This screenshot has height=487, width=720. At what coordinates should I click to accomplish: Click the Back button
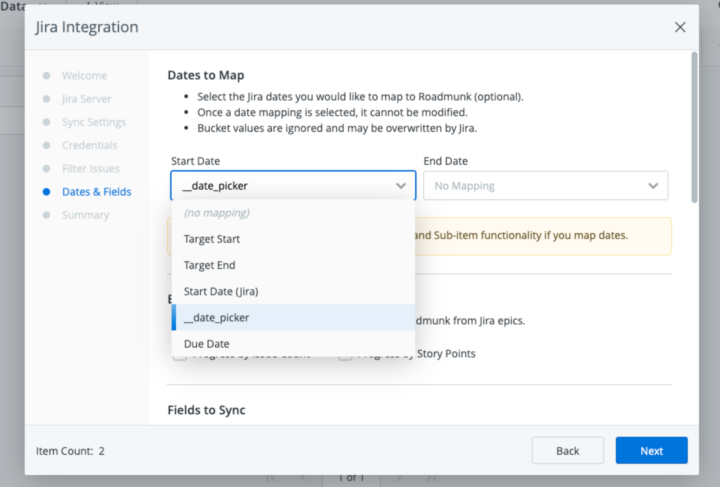568,450
